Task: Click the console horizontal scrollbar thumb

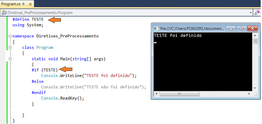Action: [x=179, y=94]
